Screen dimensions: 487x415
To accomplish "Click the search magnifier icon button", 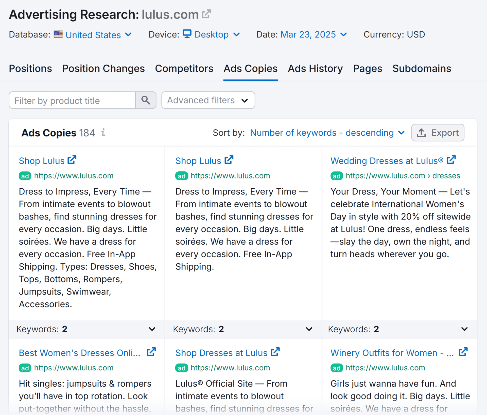I will point(146,100).
